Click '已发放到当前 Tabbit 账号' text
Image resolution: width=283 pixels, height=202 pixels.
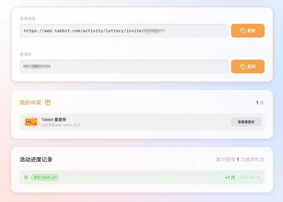click(x=61, y=125)
